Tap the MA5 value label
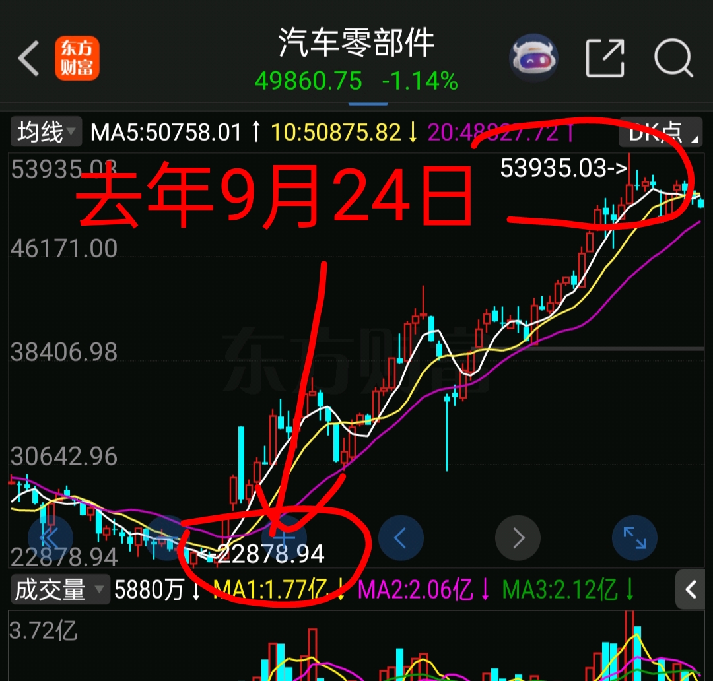The image size is (713, 681). [x=166, y=132]
